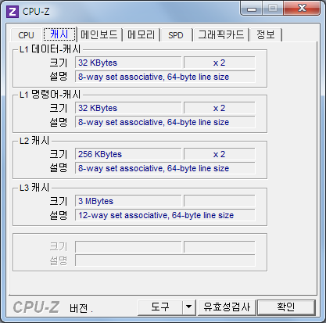Click the L1 data cache x 2 field
The image size is (326, 323).
[219, 63]
